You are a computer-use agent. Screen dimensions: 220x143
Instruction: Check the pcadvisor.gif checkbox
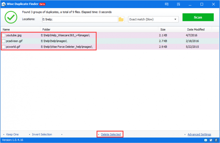tap(4, 41)
